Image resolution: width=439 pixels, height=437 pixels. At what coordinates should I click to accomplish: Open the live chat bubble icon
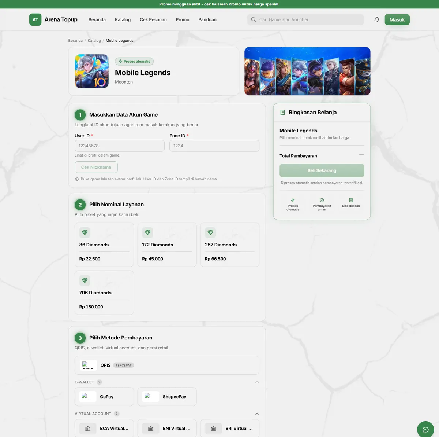[x=425, y=430]
